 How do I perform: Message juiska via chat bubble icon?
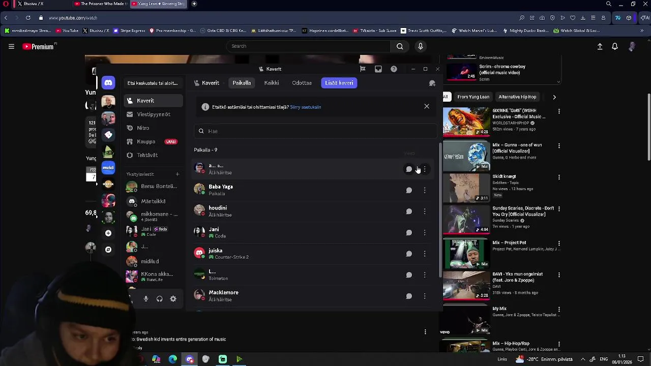pyautogui.click(x=409, y=254)
